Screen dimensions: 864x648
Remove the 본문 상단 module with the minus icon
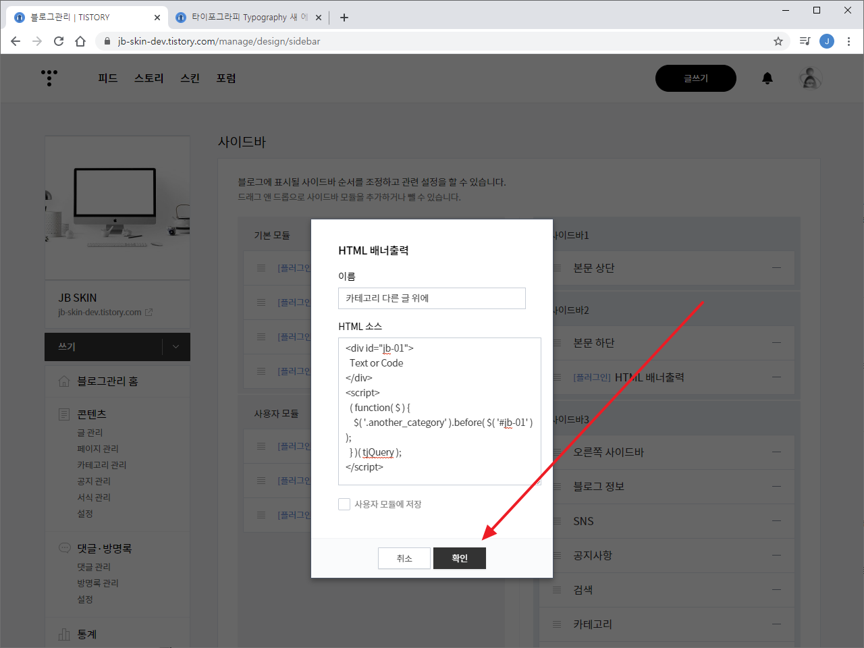click(776, 268)
